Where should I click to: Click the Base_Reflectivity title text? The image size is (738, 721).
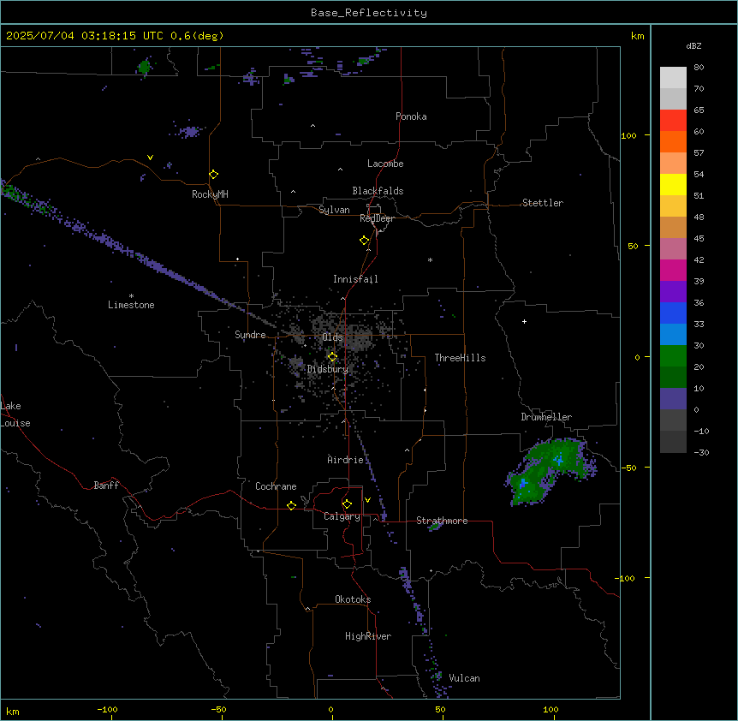[369, 13]
